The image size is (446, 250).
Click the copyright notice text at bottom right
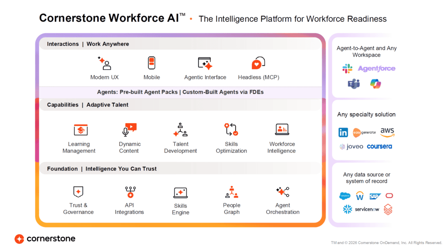386,243
